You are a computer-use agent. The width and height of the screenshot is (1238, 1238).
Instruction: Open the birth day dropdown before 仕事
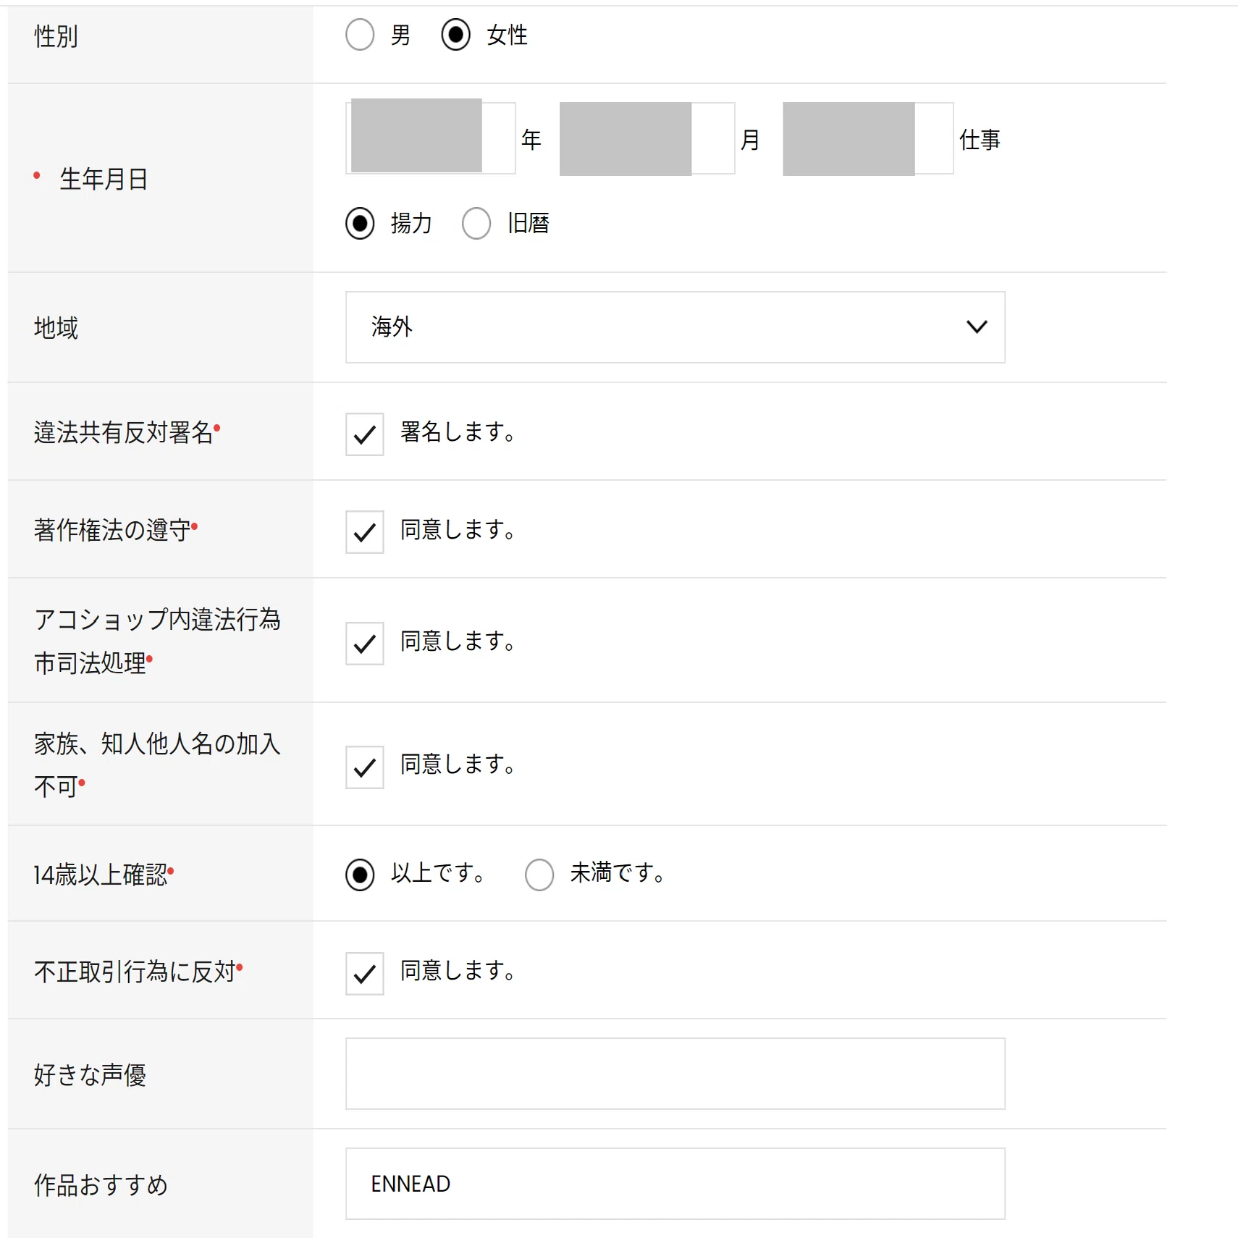[x=868, y=138]
